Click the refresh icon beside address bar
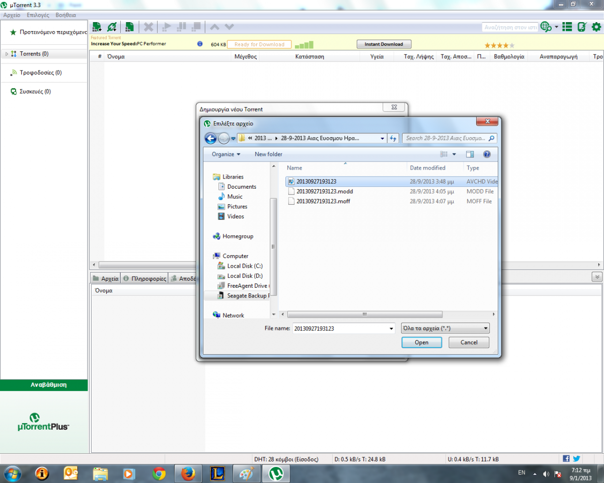604x483 pixels. pos(394,138)
